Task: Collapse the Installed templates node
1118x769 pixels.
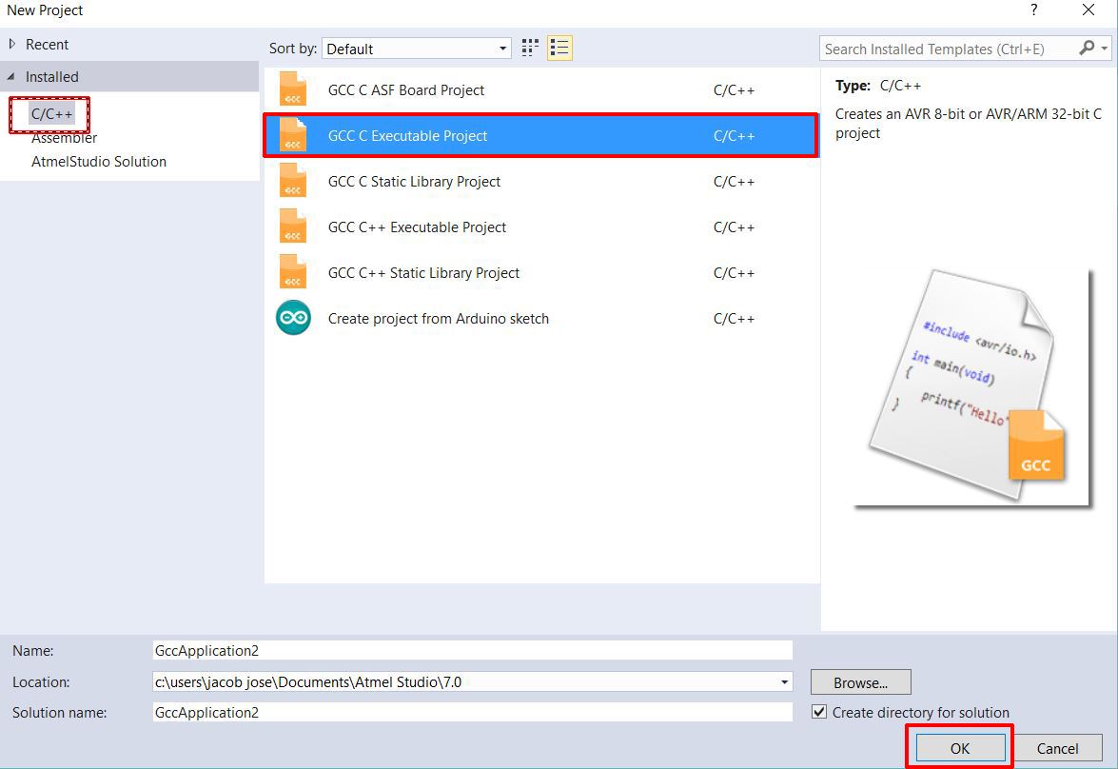Action: [10, 76]
